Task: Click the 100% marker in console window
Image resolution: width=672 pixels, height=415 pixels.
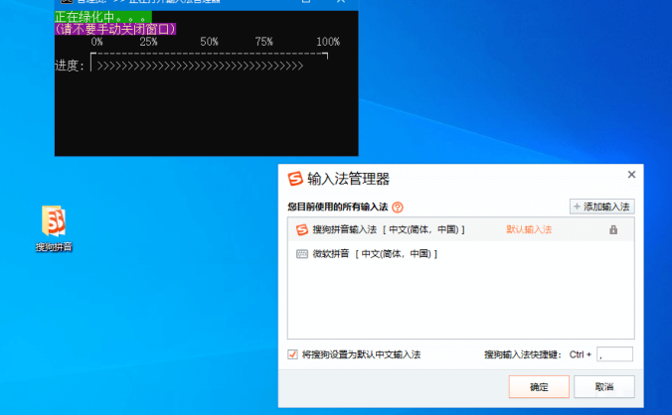Action: coord(328,42)
